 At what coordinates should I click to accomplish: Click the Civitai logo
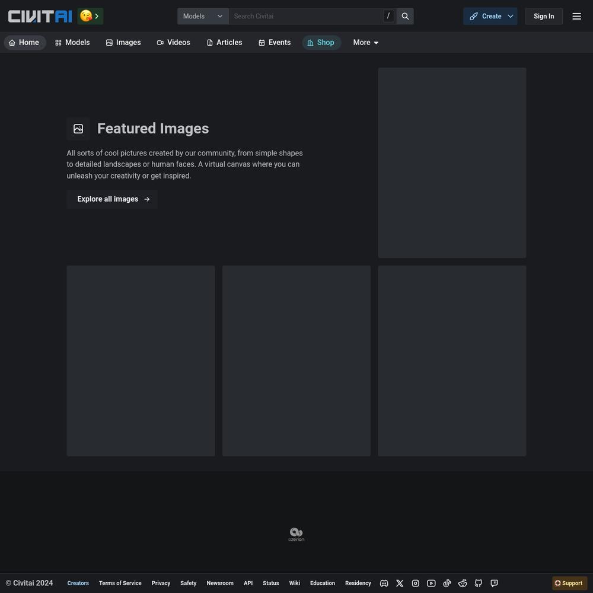[x=40, y=16]
